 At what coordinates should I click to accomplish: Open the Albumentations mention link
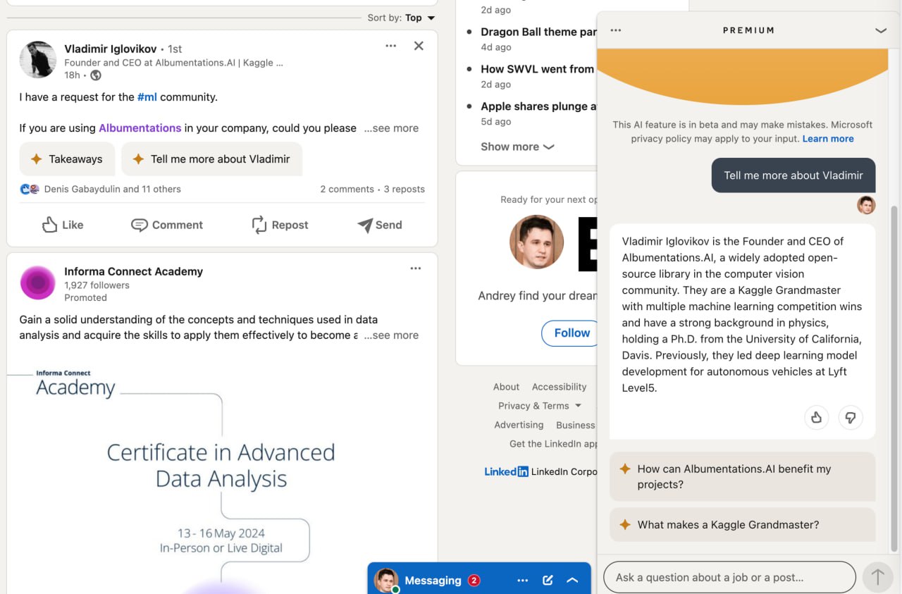[140, 128]
